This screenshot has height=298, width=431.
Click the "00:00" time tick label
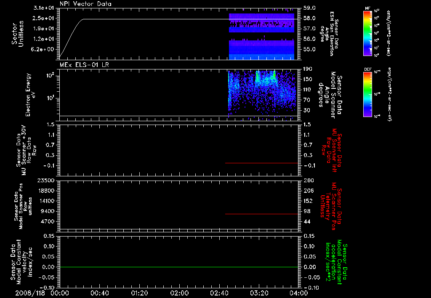click(x=60, y=293)
